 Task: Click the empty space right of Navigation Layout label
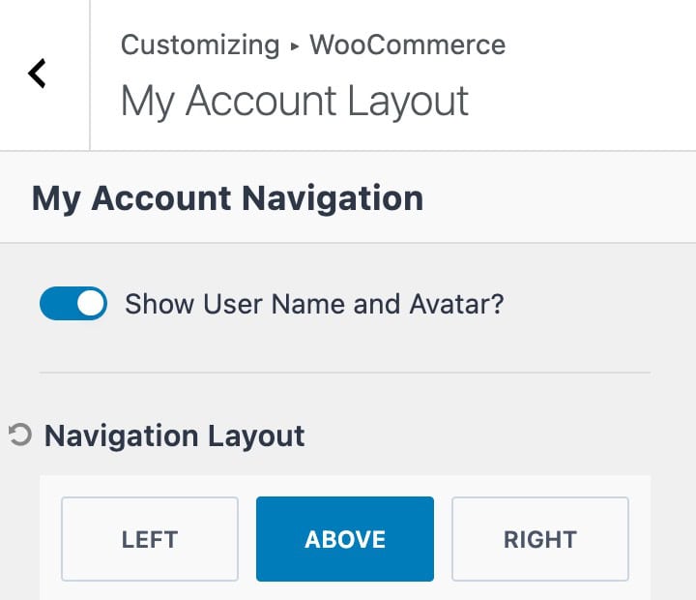pyautogui.click(x=483, y=435)
